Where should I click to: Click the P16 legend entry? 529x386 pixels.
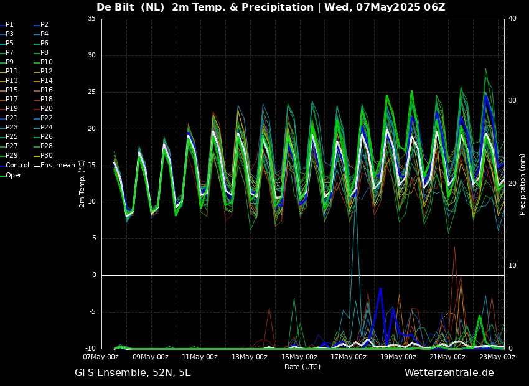[x=47, y=90]
